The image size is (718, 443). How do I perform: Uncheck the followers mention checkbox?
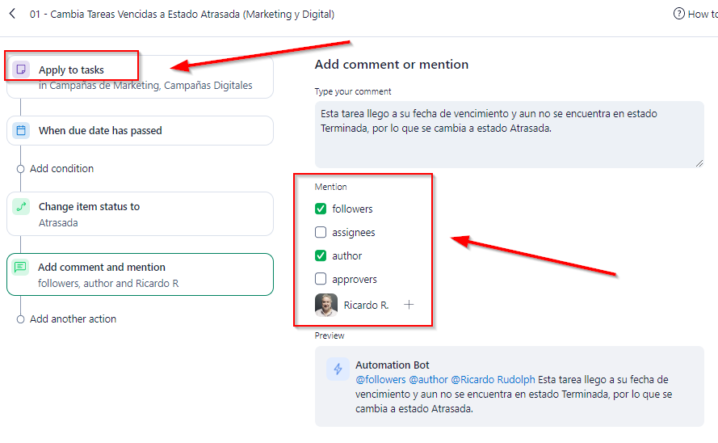point(321,209)
